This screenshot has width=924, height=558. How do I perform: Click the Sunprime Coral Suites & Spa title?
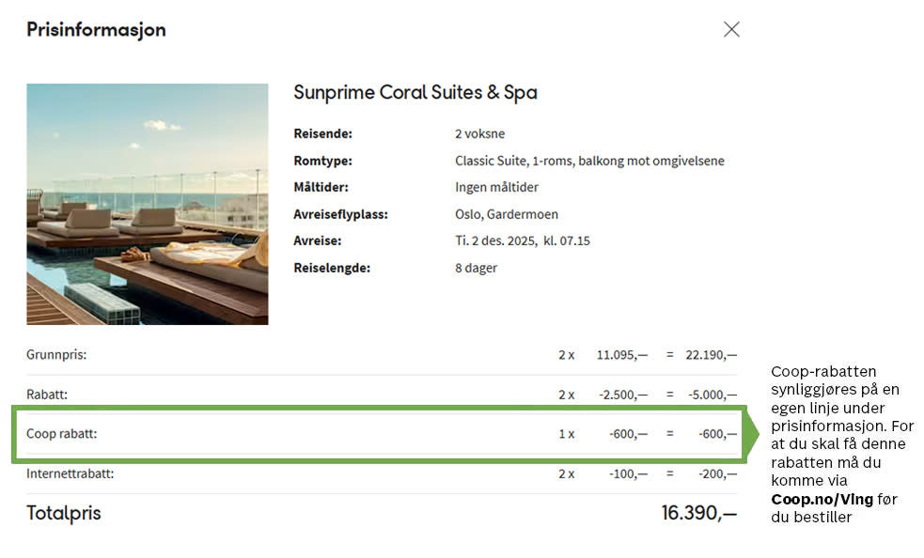pyautogui.click(x=415, y=93)
